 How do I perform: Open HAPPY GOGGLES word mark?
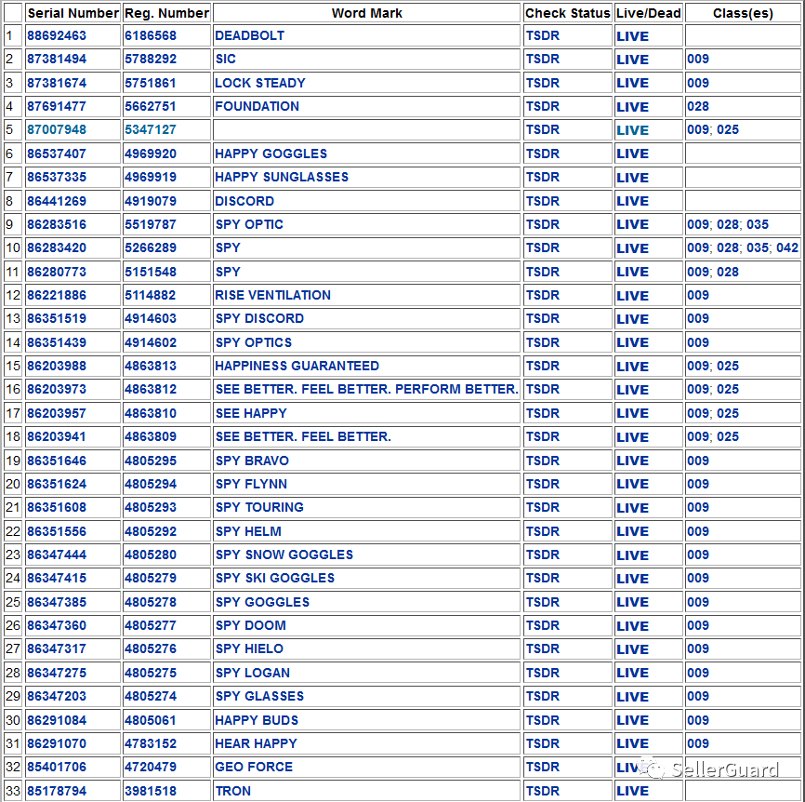point(271,154)
